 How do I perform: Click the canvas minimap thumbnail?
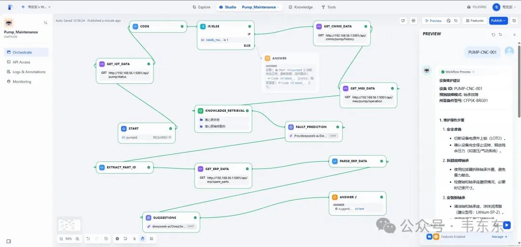pyautogui.click(x=69, y=225)
